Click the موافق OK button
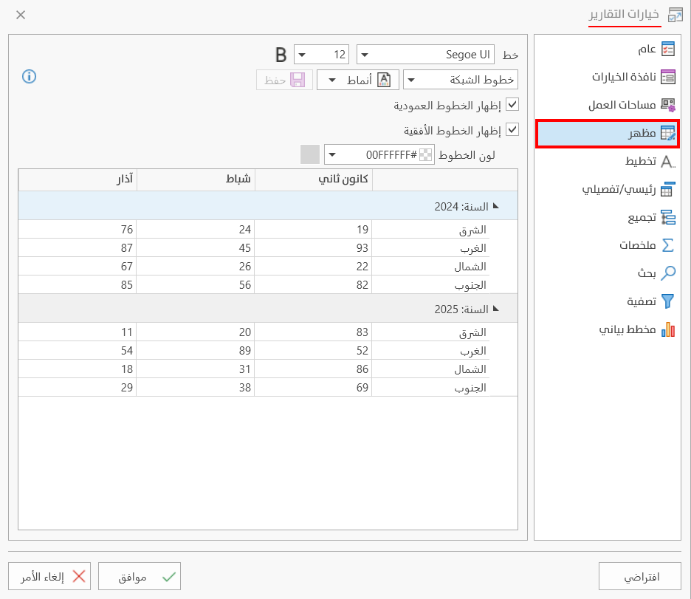This screenshot has width=691, height=599. coord(140,577)
